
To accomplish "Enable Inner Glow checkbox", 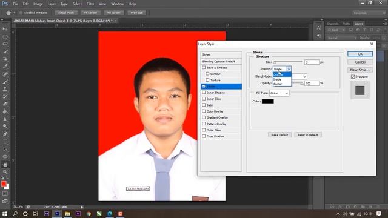I will (204, 99).
